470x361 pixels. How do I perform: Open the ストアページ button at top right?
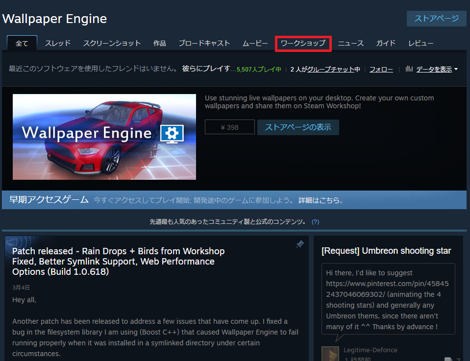click(x=436, y=19)
